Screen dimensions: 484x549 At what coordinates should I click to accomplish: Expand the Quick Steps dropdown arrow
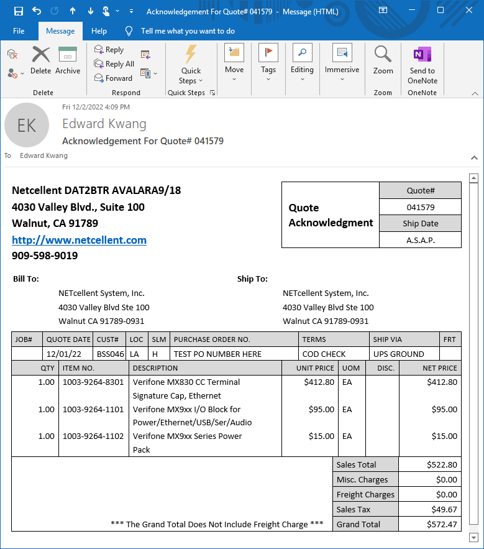[x=201, y=81]
